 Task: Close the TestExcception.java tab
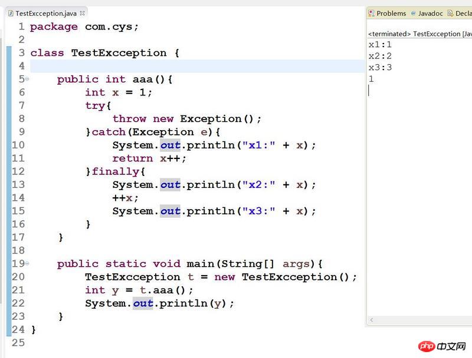pyautogui.click(x=82, y=13)
